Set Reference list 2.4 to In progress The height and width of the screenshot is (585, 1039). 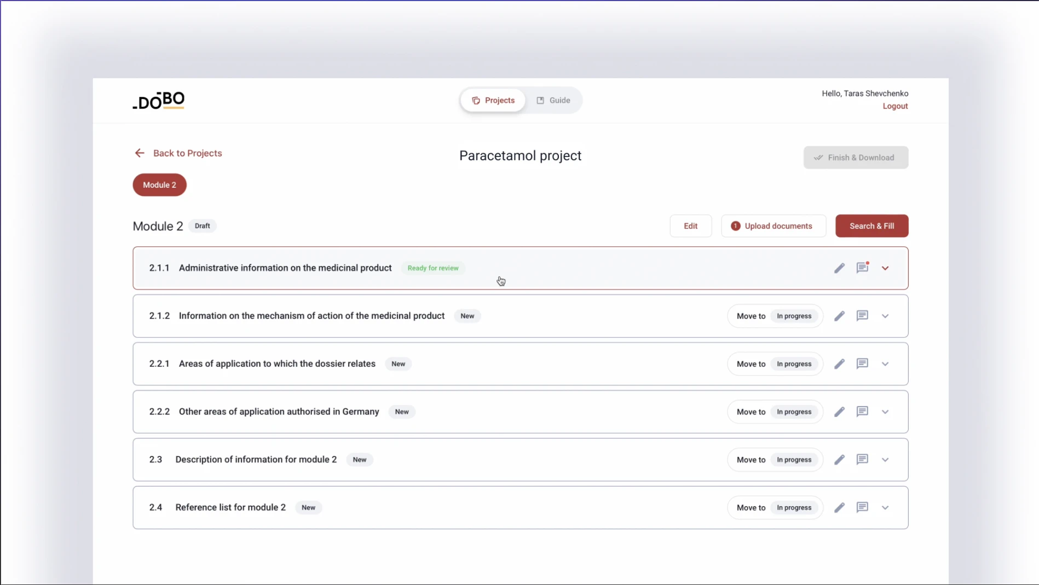[x=794, y=507]
